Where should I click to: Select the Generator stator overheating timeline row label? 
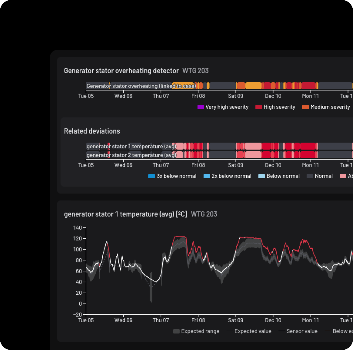[x=141, y=86]
